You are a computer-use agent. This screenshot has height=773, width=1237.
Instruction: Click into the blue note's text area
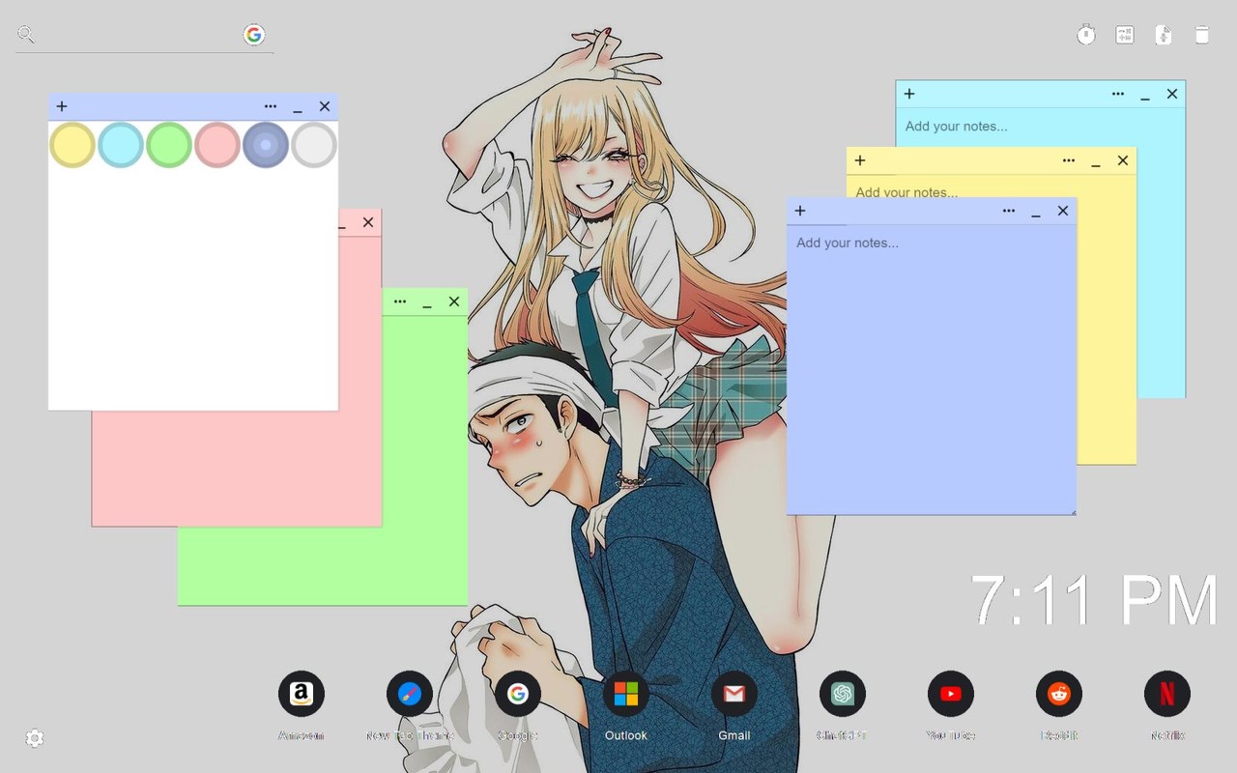pos(932,369)
